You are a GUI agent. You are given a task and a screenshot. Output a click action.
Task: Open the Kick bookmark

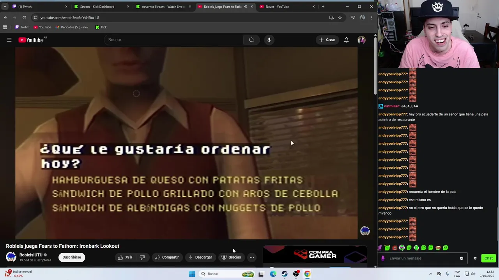tap(101, 27)
